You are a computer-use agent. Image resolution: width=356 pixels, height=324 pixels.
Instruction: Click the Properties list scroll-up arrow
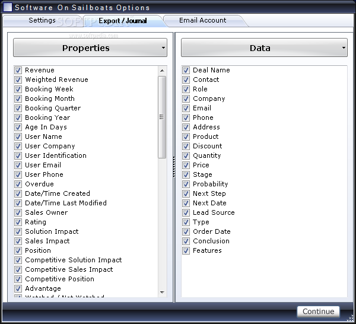click(x=162, y=71)
